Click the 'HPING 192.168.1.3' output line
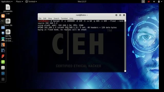This screenshot has width=164, height=92. coord(77,28)
